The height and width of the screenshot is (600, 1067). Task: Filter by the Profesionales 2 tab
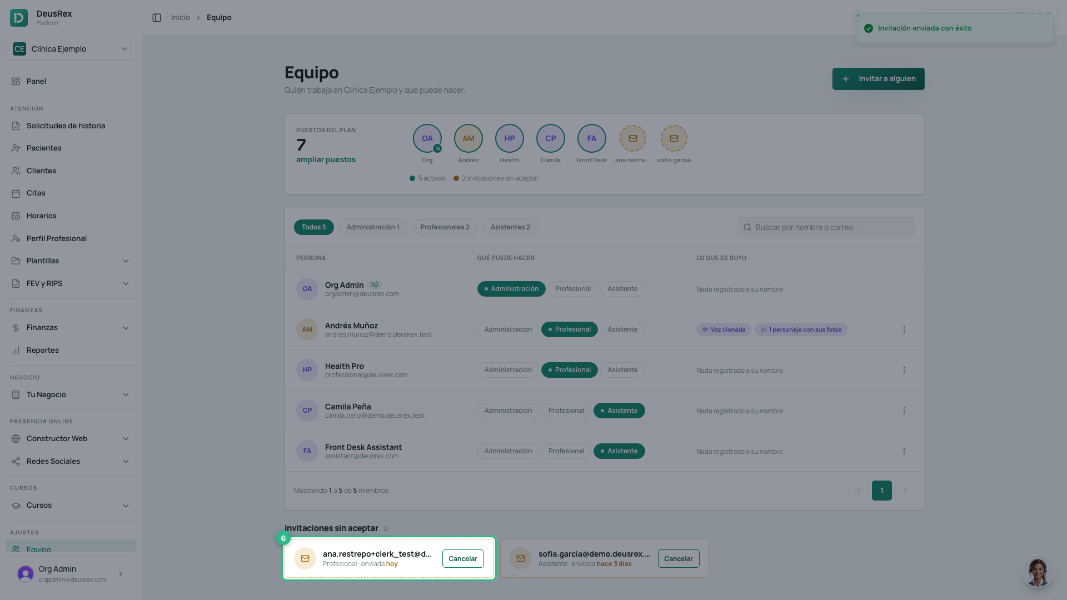[445, 227]
